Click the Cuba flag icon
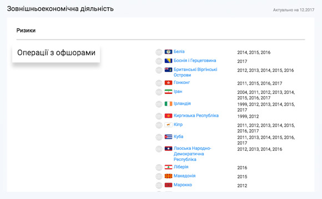Image resolution: width=322 pixels, height=199 pixels. 168,137
